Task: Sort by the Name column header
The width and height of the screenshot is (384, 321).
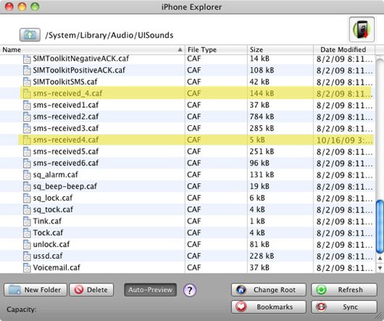Action: [92, 50]
